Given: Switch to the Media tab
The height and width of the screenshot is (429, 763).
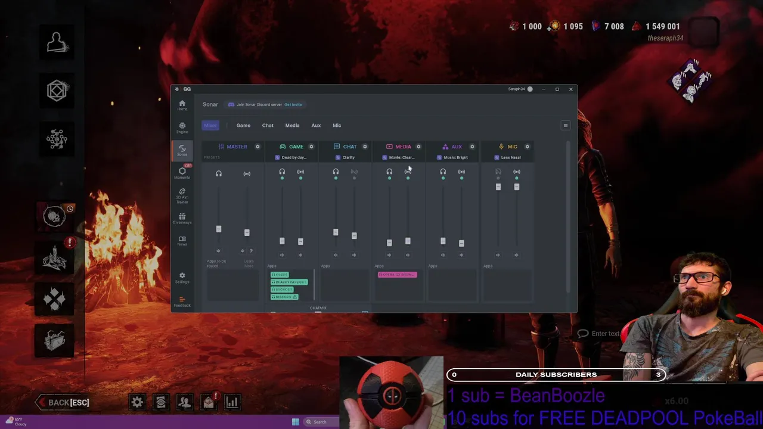Looking at the screenshot, I should (292, 125).
